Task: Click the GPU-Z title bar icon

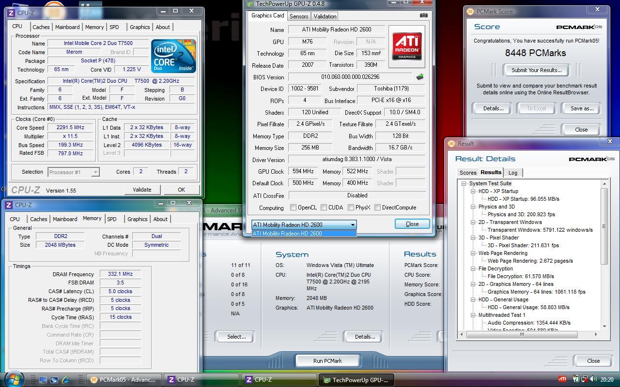Action: 250,4
